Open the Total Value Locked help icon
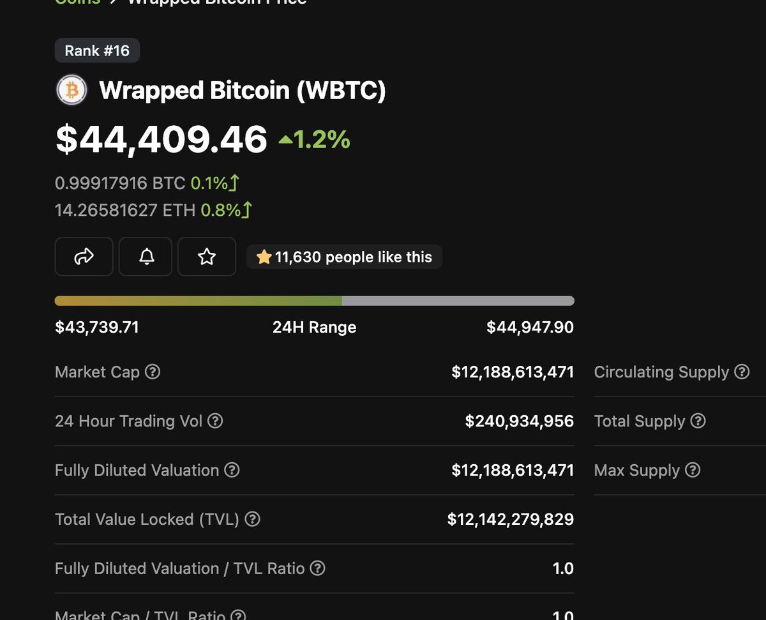Image resolution: width=766 pixels, height=620 pixels. coord(253,519)
